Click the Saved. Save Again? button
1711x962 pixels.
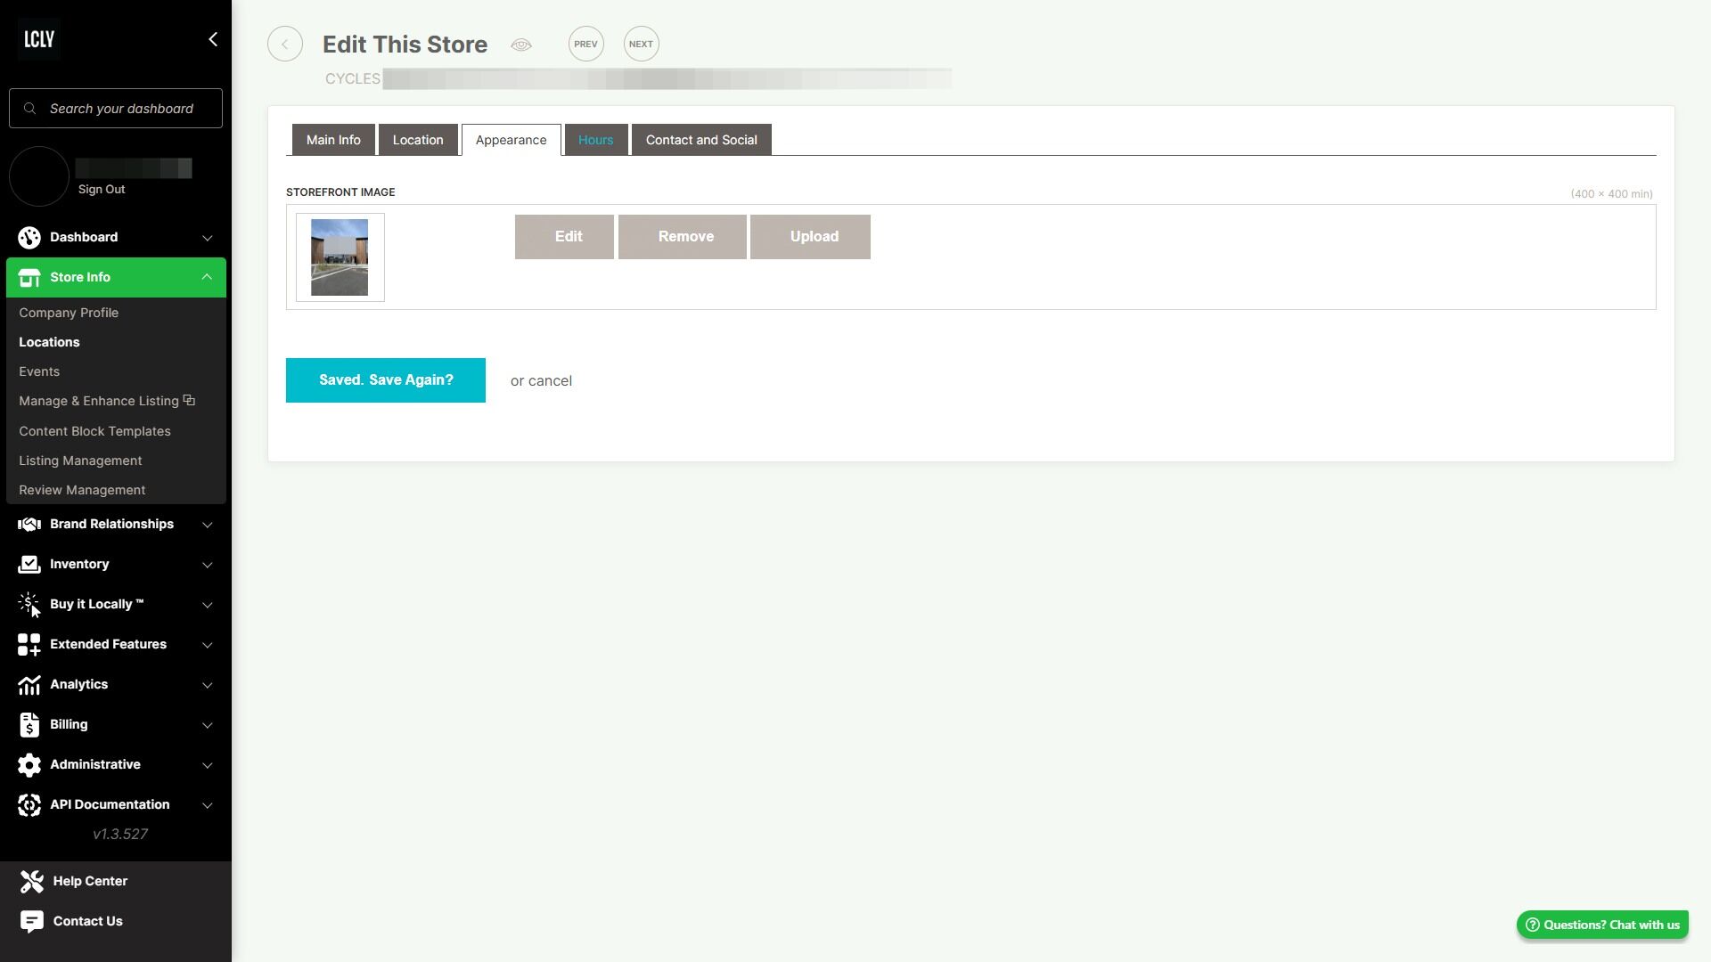[x=385, y=380]
